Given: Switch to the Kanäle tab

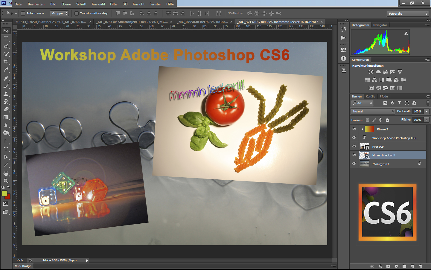Looking at the screenshot, I should (x=370, y=97).
